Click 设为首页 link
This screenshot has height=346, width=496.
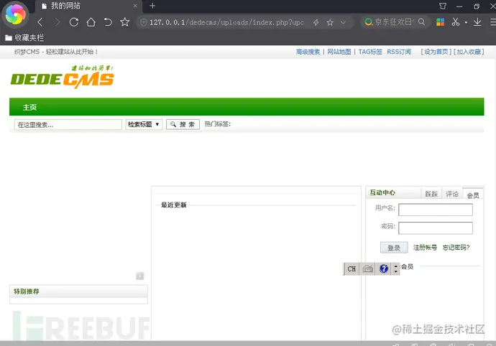436,52
